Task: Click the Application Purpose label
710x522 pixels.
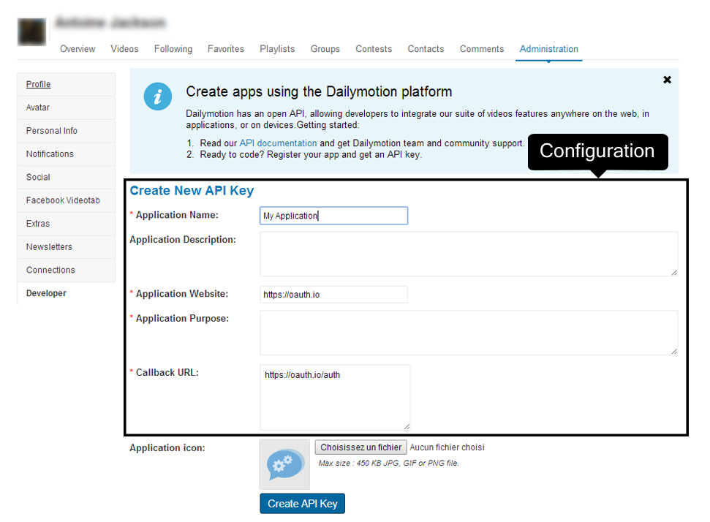Action: click(x=182, y=319)
